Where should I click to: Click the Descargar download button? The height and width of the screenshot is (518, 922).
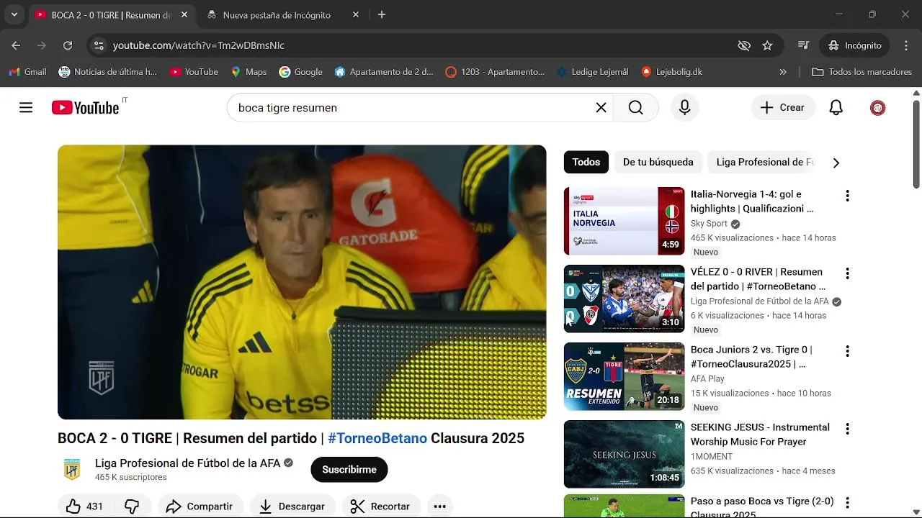(x=292, y=506)
